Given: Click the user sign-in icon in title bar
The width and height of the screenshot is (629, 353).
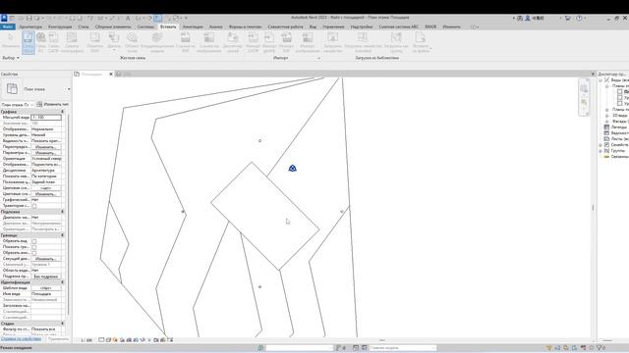Looking at the screenshot, I should pyautogui.click(x=528, y=18).
